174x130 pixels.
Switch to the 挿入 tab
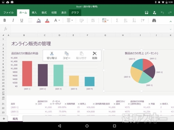point(34,13)
